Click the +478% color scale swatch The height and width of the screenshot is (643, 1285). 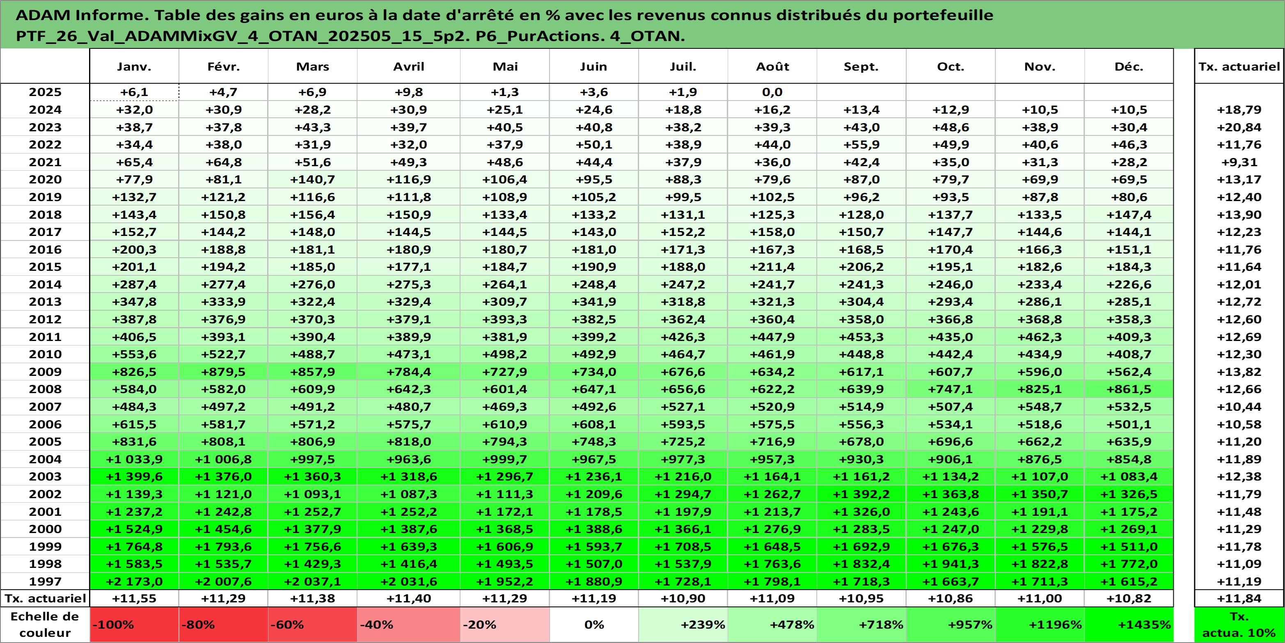773,625
